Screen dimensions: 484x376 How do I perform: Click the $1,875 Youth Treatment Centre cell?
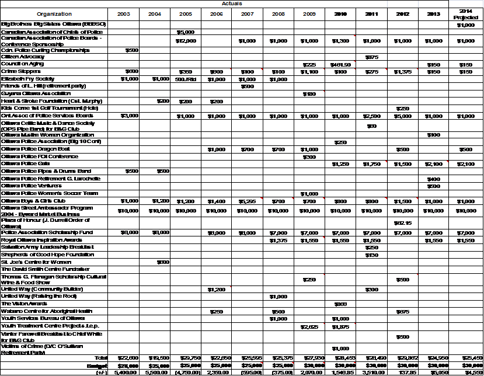[x=340, y=327]
